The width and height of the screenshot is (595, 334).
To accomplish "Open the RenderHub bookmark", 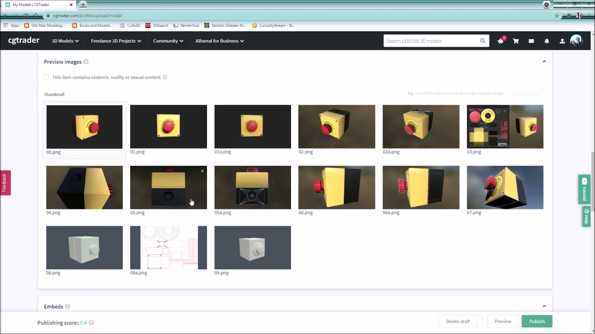I will [x=186, y=26].
